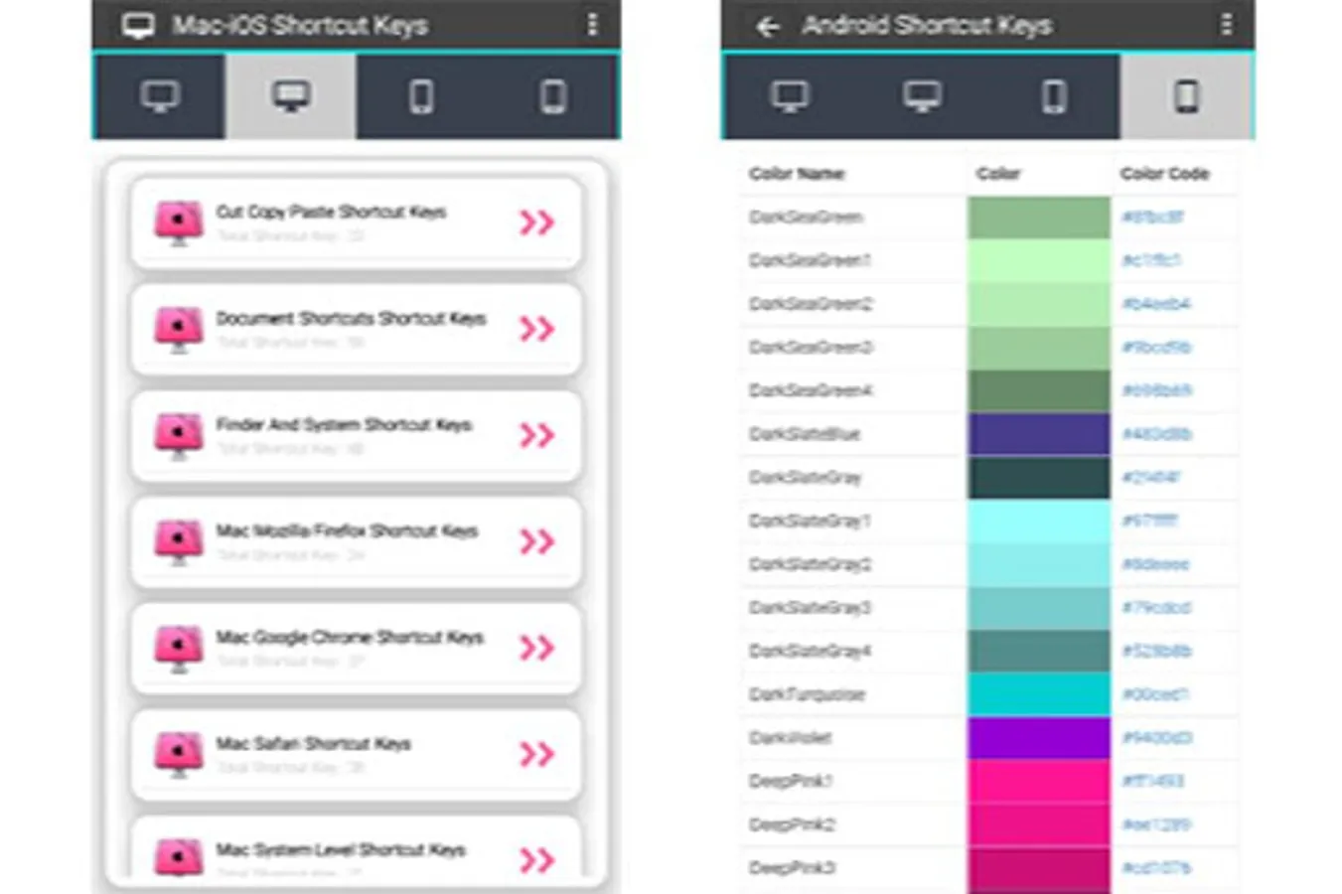Select the first phone tab in Android screen

pyautogui.click(x=1054, y=96)
